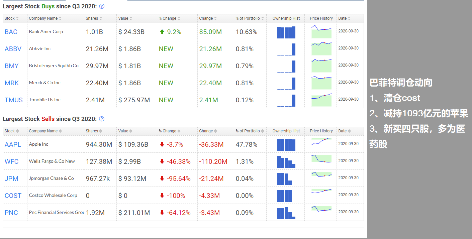The height and width of the screenshot is (239, 472).
Task: View BAC ownership history bar chart
Action: 286,32
